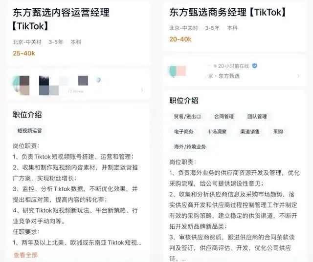
Task: Expand full description via 查看全部 link
Action: (25, 255)
